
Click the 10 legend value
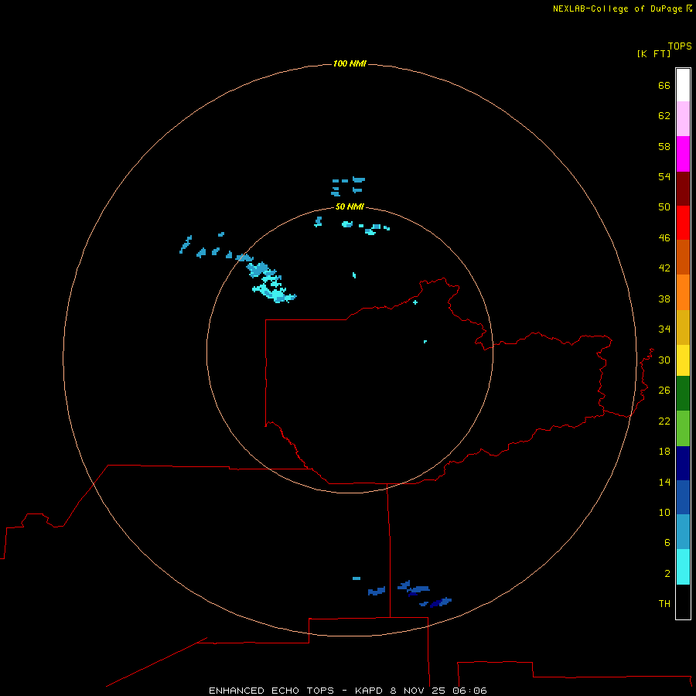(x=664, y=513)
